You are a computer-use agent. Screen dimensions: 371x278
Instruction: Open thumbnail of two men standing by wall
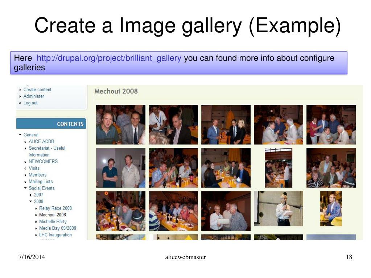coord(121,168)
